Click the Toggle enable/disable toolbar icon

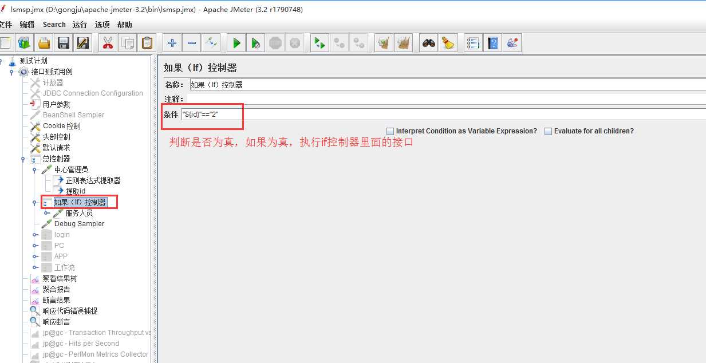click(211, 43)
